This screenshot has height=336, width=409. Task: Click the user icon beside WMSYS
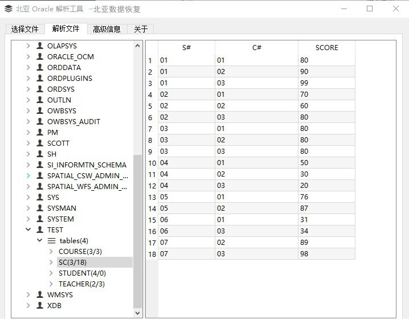point(40,294)
